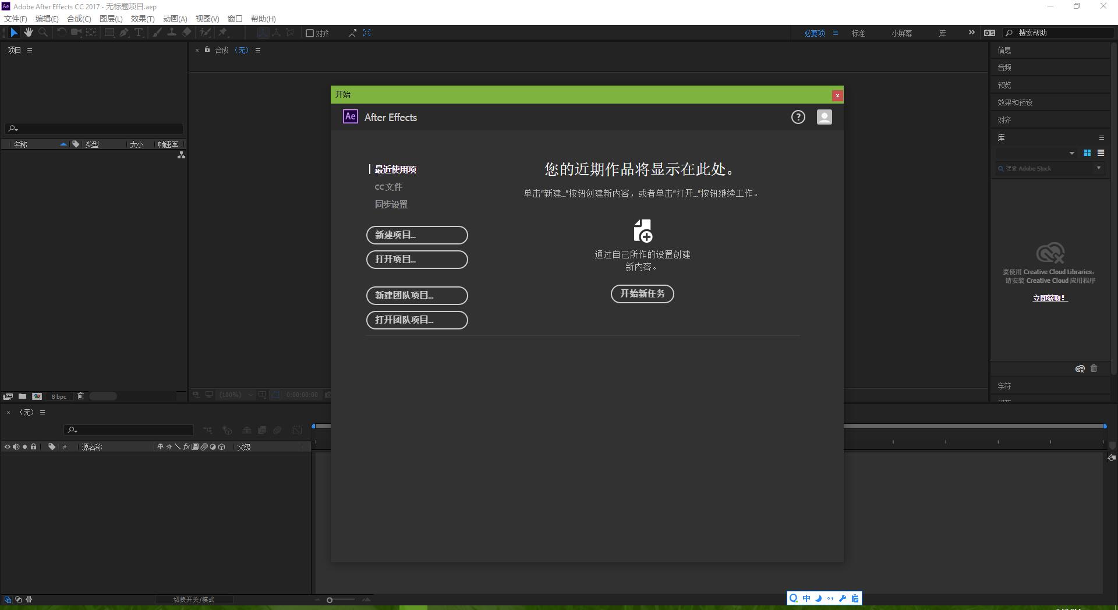Select the Rectangle shape tool

(x=109, y=33)
